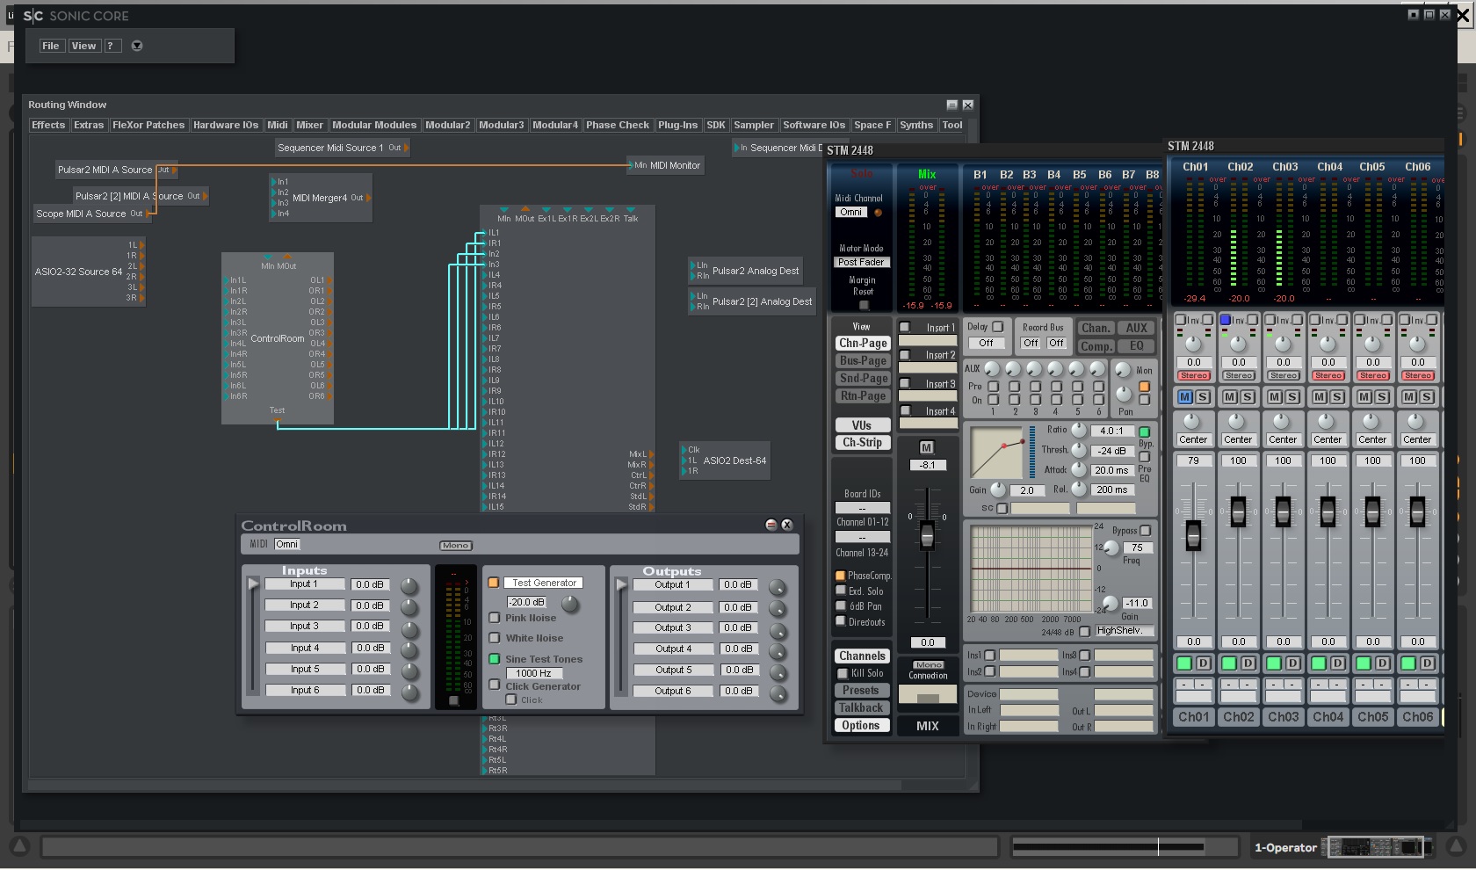Toggle the EQ Bypass checkbox
Screen dimensions: 1476x870
[1146, 531]
